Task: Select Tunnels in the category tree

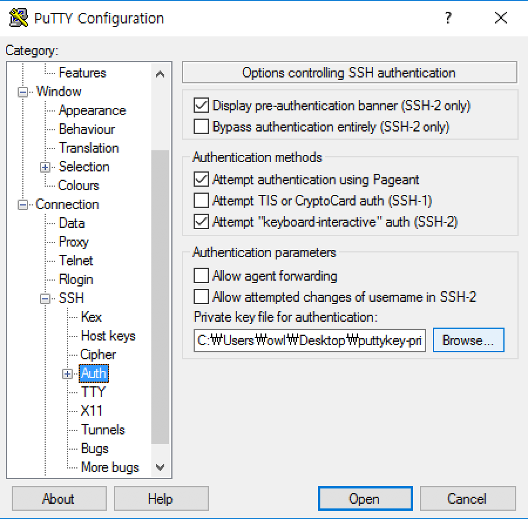Action: point(103,430)
